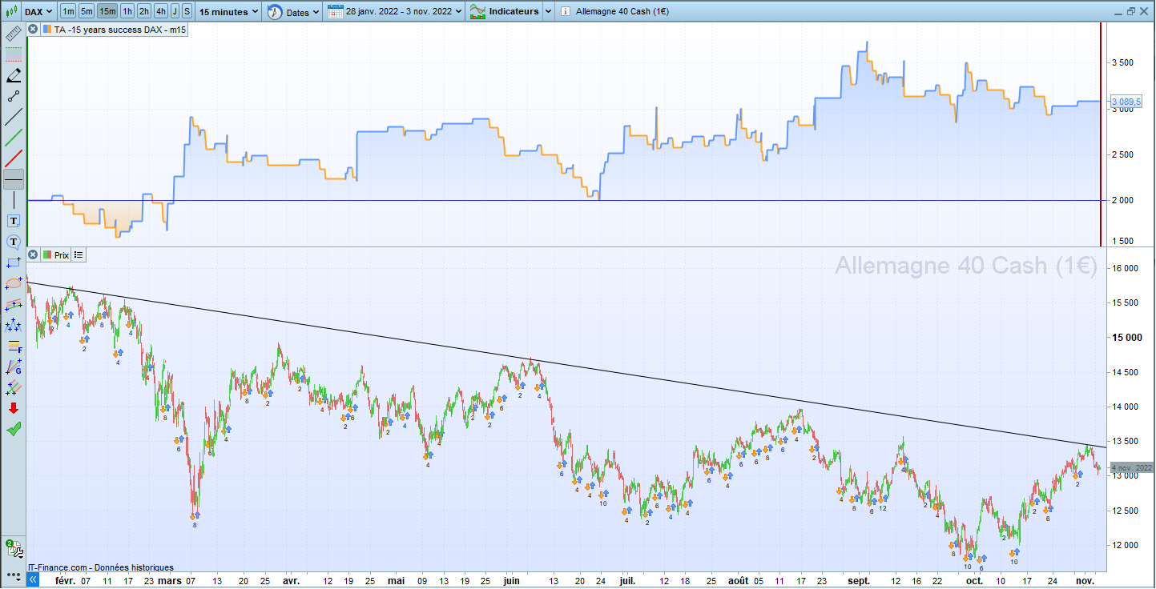Switch to the 1h timeframe
1156x589 pixels.
(127, 12)
